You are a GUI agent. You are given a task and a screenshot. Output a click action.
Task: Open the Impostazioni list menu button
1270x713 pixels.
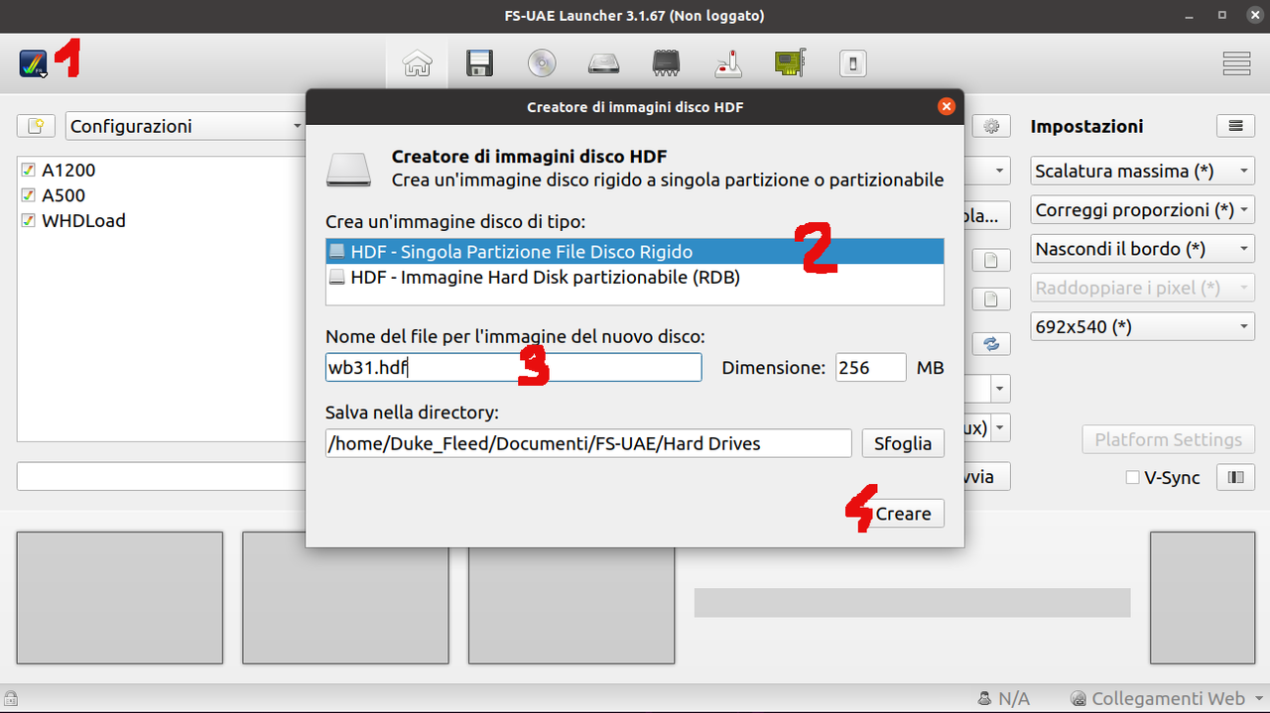[1235, 126]
